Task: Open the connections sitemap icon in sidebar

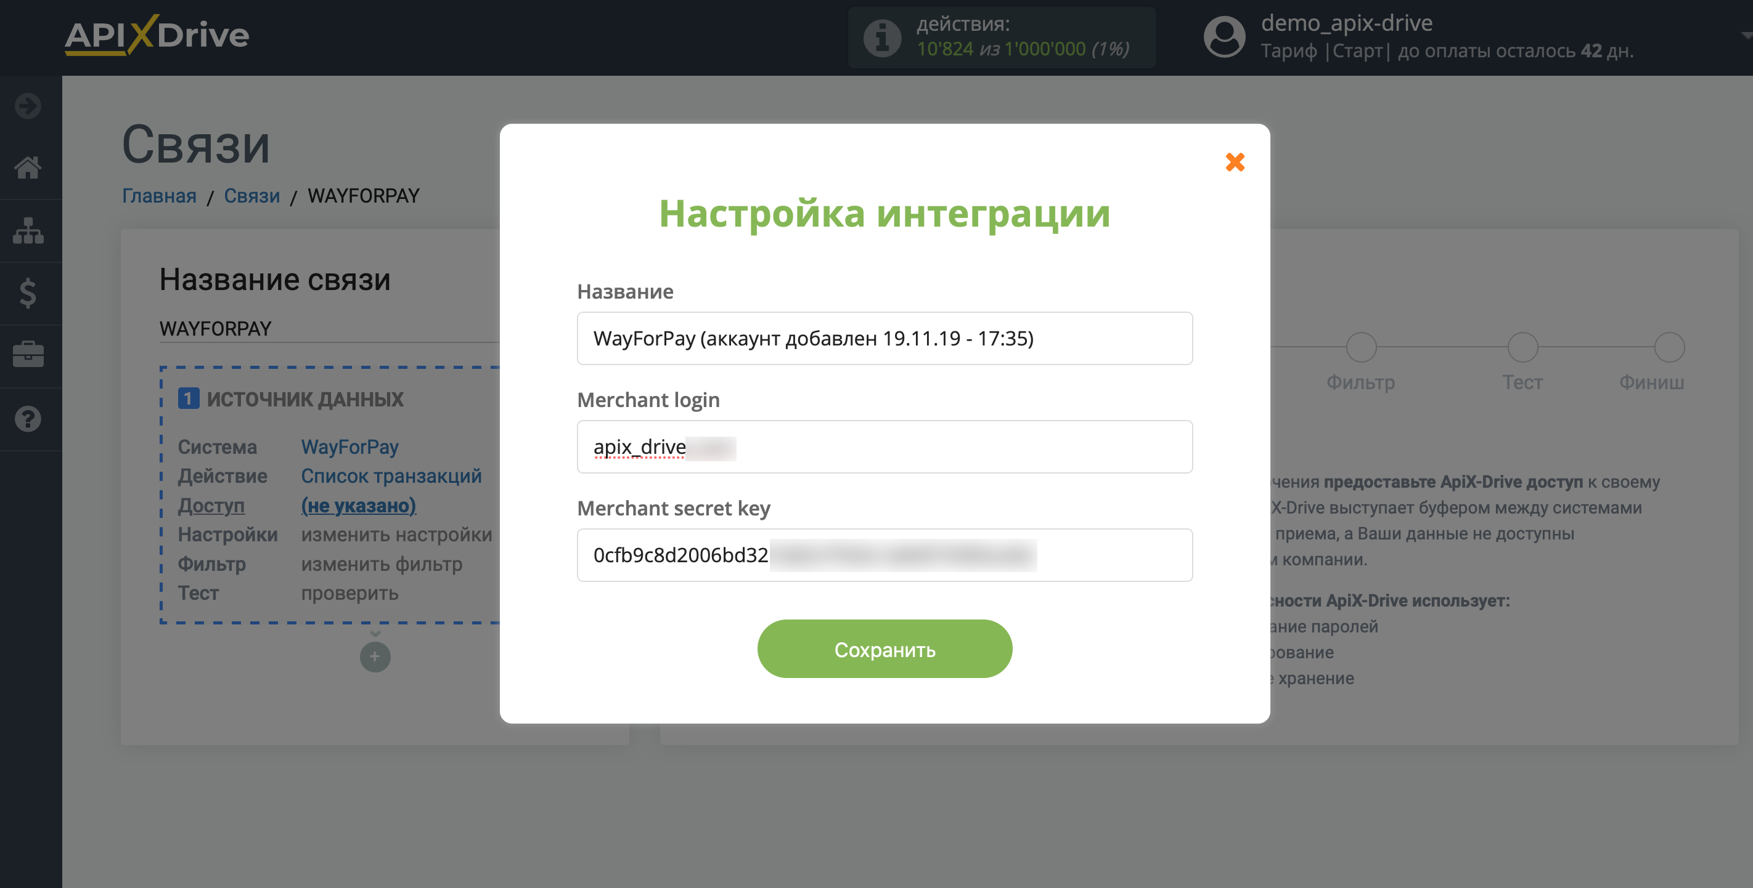Action: 28,230
